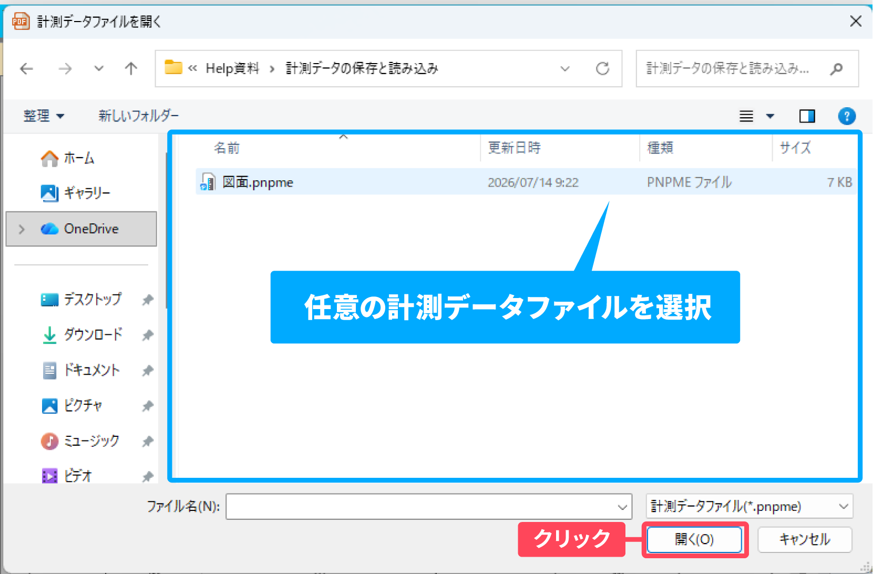Click the pin icon beside ドキュメント
The height and width of the screenshot is (574, 873).
point(148,371)
